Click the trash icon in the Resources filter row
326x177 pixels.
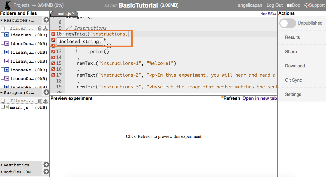pyautogui.click(x=39, y=28)
